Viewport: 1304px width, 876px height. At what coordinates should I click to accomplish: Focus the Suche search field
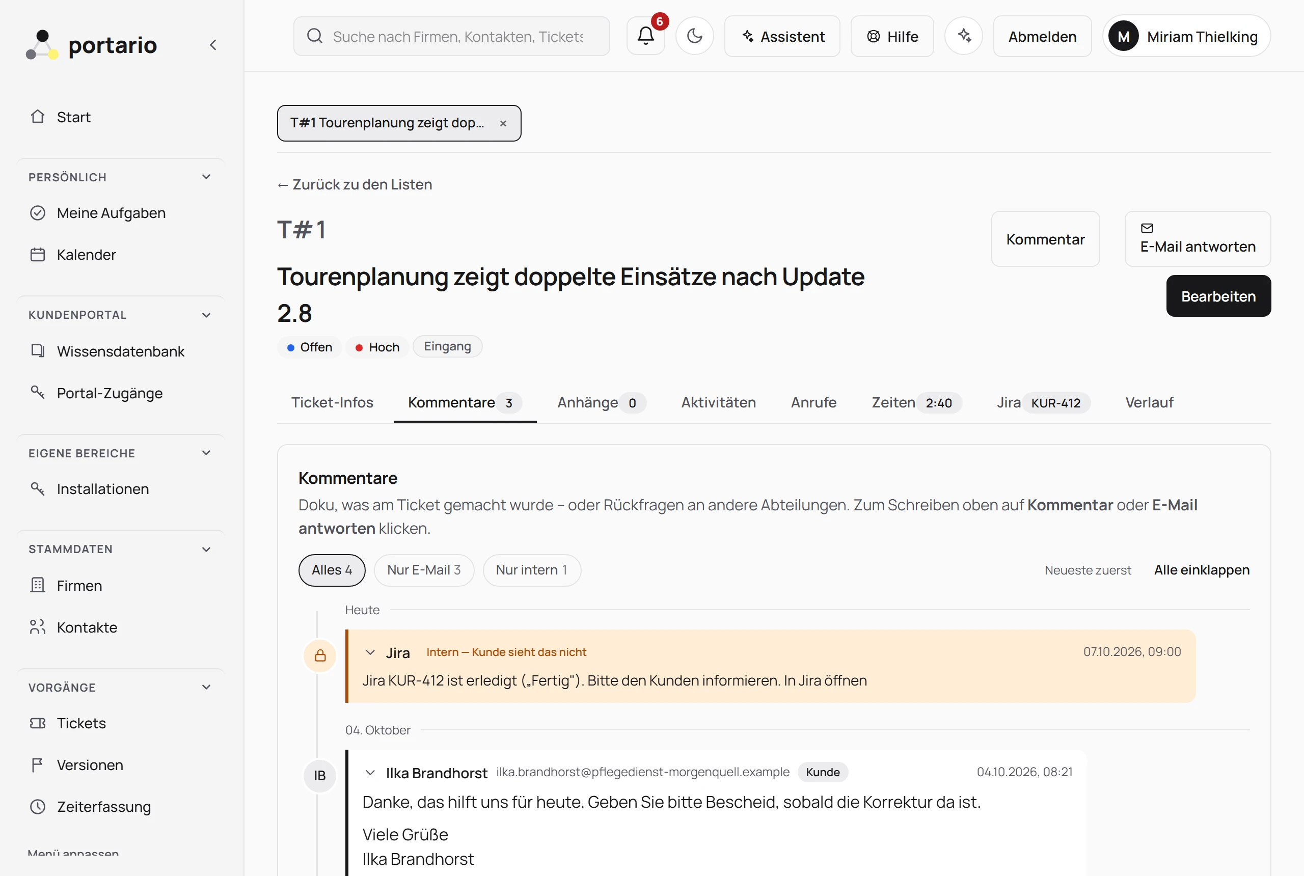pos(451,36)
